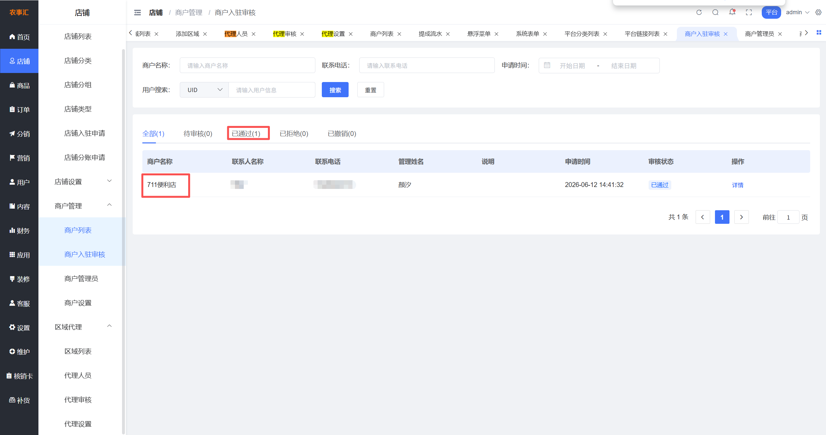Focus the 联系电话 input field
Image resolution: width=826 pixels, height=435 pixels.
tap(427, 65)
